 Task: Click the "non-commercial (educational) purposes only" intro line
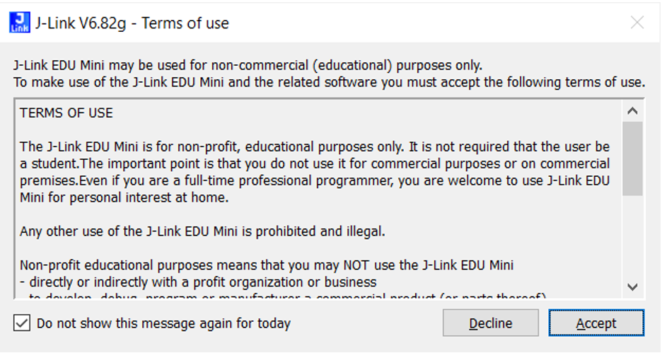tap(248, 65)
